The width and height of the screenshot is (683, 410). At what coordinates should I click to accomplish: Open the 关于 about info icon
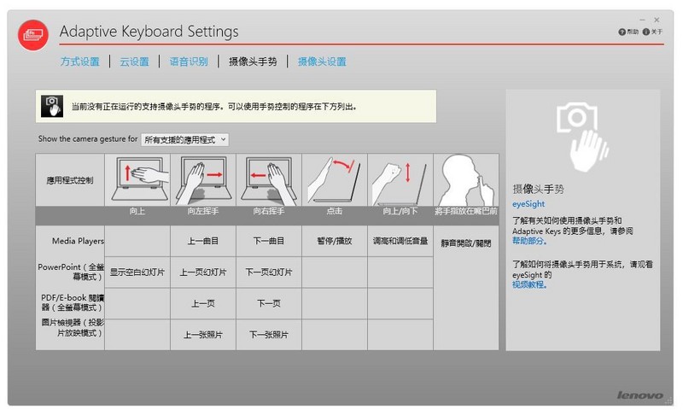(x=646, y=32)
